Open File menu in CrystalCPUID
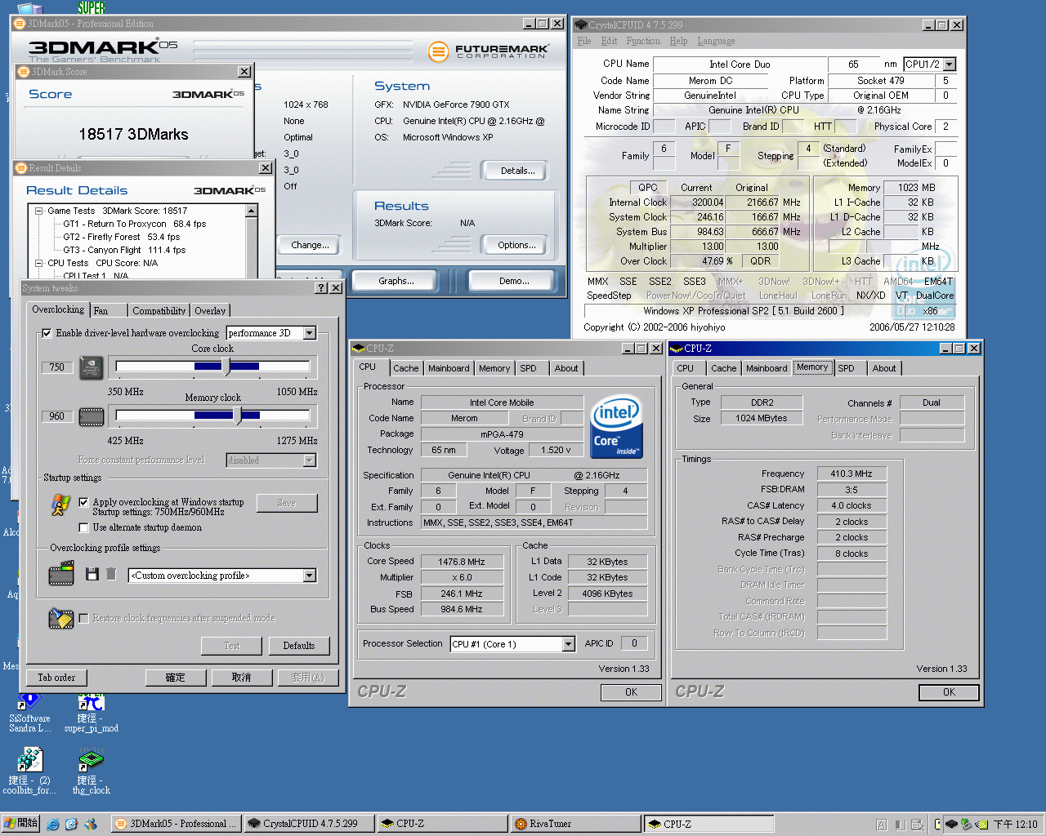Screen dimensions: 1046x836 pyautogui.click(x=584, y=41)
